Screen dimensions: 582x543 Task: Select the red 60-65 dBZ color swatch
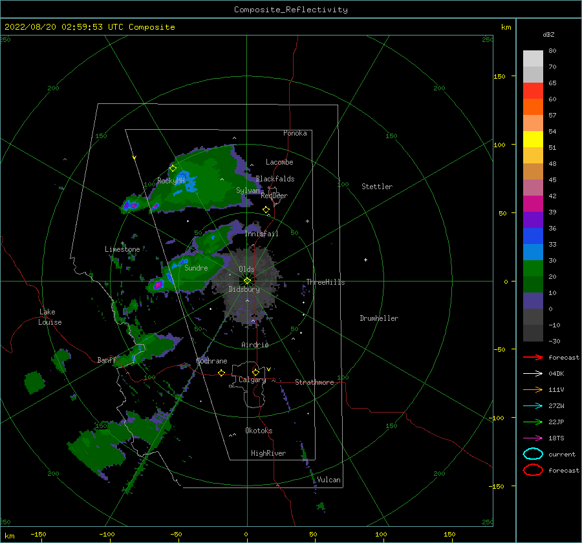[533, 91]
